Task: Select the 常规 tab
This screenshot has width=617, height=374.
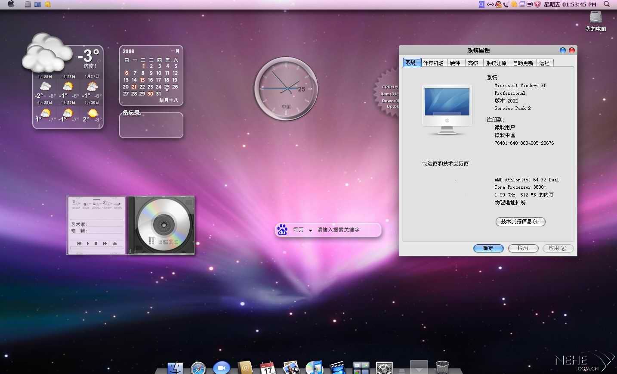Action: pyautogui.click(x=411, y=62)
